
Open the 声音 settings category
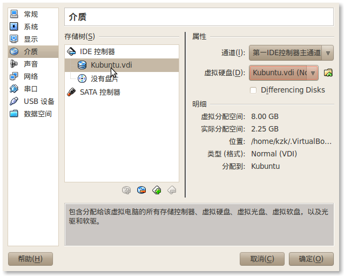click(x=33, y=64)
